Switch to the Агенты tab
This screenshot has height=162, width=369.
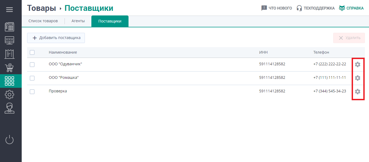coord(78,21)
